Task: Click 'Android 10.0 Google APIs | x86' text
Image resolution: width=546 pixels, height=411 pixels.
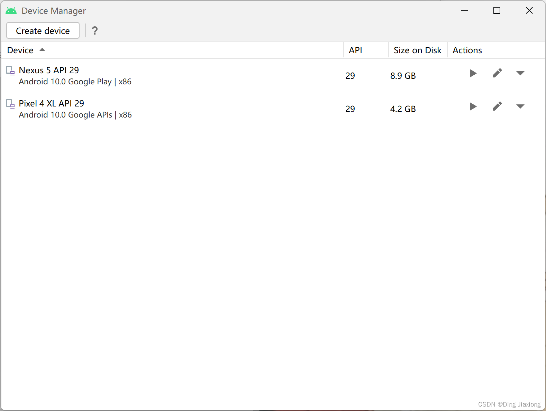Action: point(75,115)
